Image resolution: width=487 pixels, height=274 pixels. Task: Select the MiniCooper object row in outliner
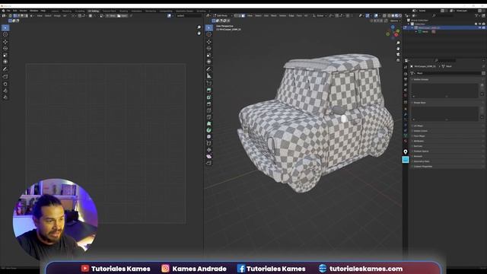tap(444, 27)
